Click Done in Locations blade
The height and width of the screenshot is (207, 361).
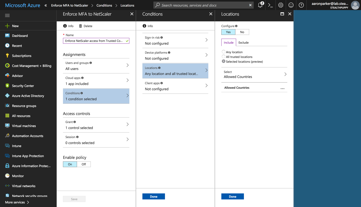[233, 196]
